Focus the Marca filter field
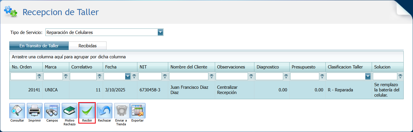The width and height of the screenshot is (413, 132). point(53,76)
